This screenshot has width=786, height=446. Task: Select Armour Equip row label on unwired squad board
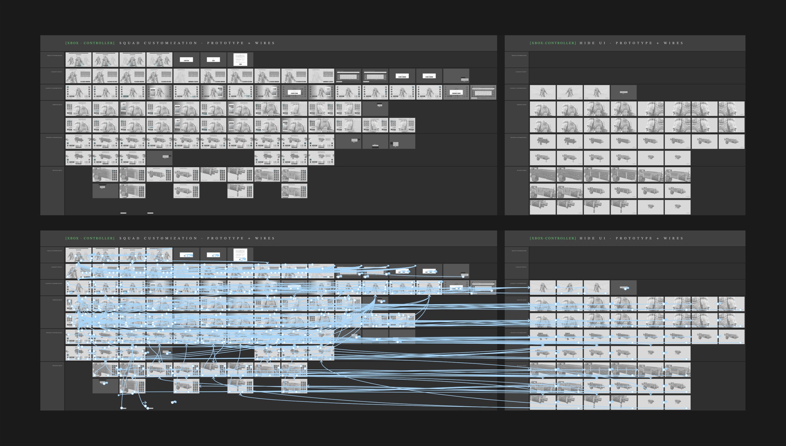57,105
